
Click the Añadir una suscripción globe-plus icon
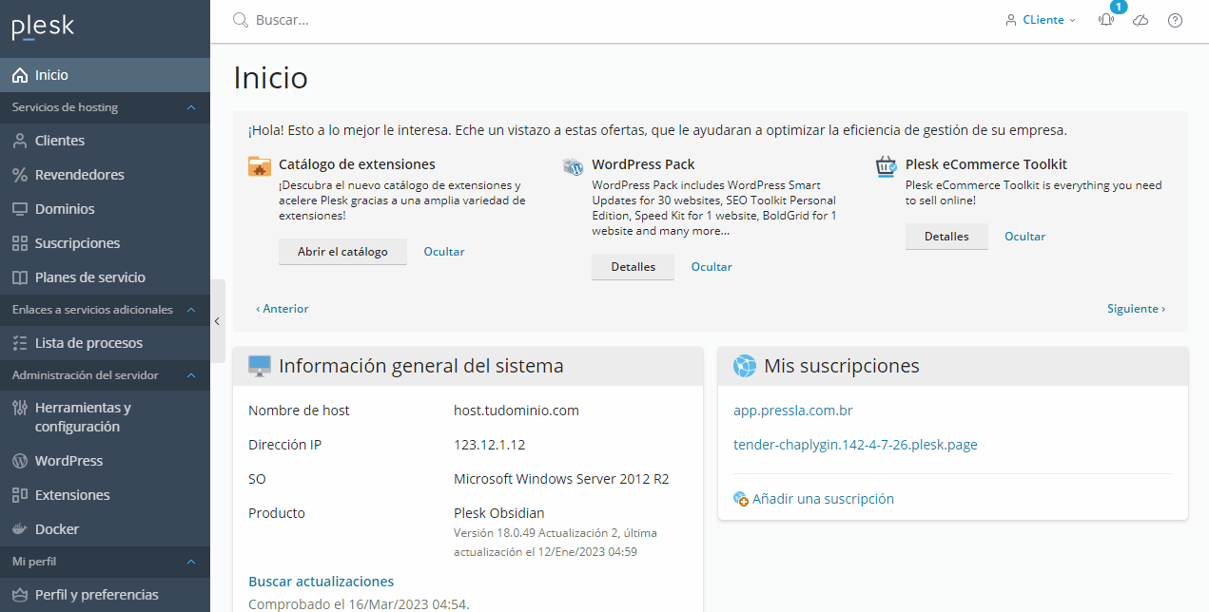coord(741,499)
